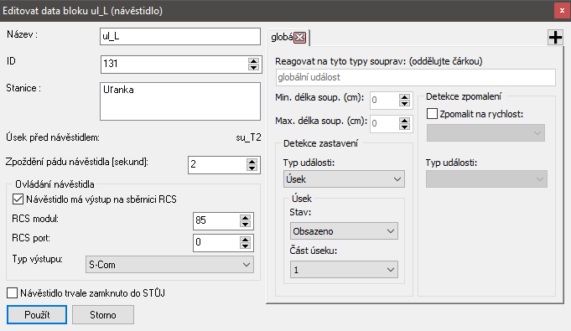Select the 'globá' tab
Viewport: 571px width, 331px height.
(x=282, y=37)
